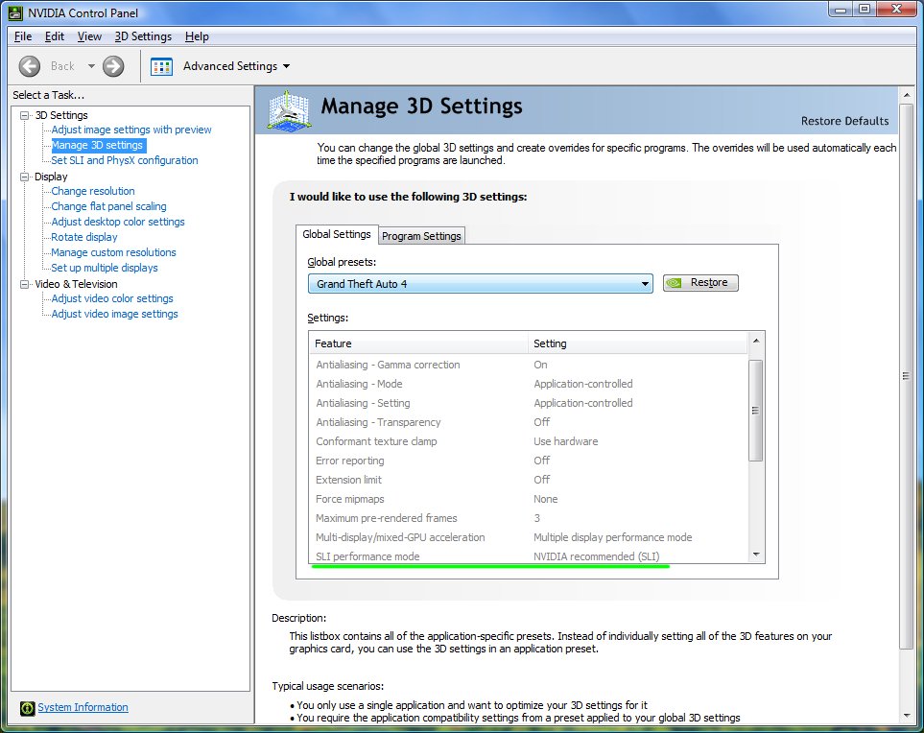Image resolution: width=924 pixels, height=733 pixels.
Task: Open the File menu
Action: [23, 36]
